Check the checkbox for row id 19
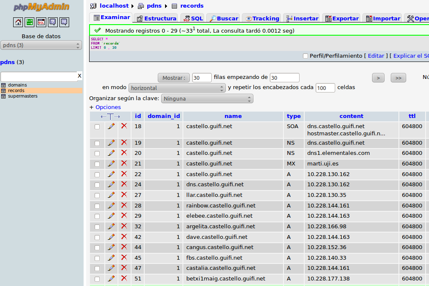The height and width of the screenshot is (286, 429). [x=97, y=143]
